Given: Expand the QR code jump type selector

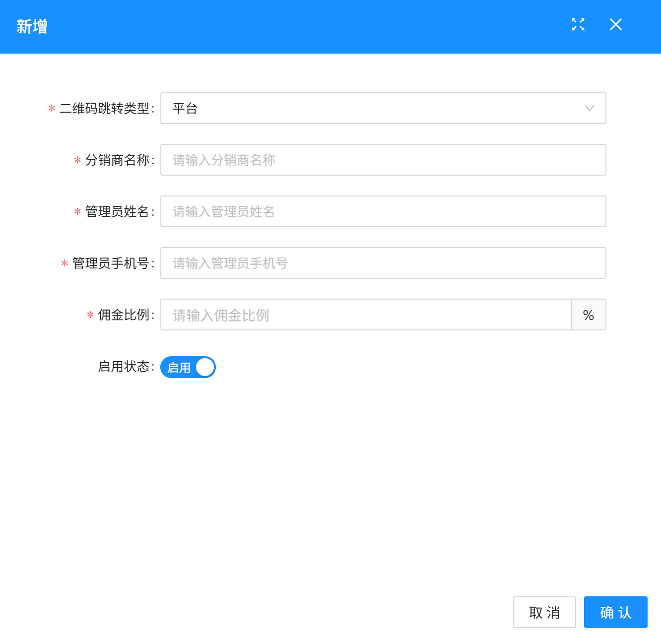Looking at the screenshot, I should point(382,108).
